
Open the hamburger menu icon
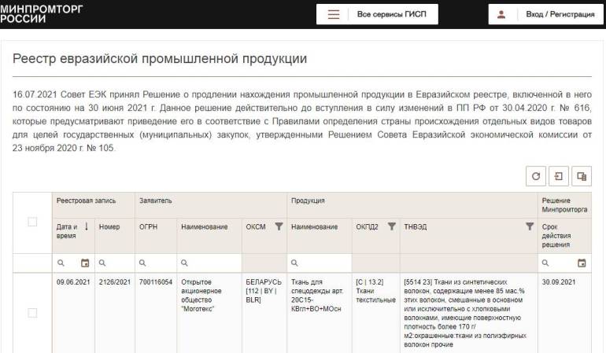(x=334, y=15)
